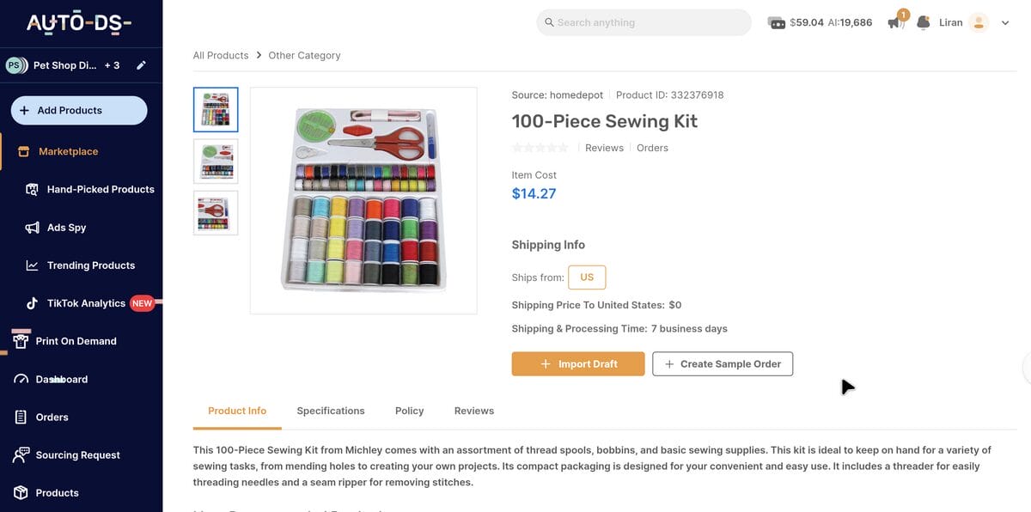
Task: Toggle the US ships-from filter
Action: [x=587, y=277]
